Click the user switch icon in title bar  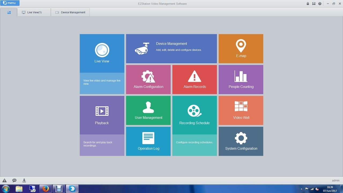pos(314,4)
